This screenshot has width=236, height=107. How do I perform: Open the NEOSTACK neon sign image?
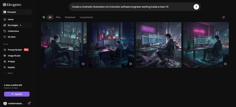(159, 45)
